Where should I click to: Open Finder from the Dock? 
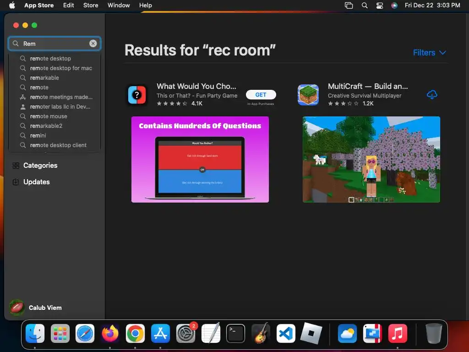click(x=35, y=333)
